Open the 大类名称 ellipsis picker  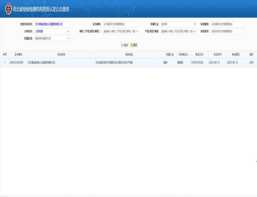pos(68,31)
